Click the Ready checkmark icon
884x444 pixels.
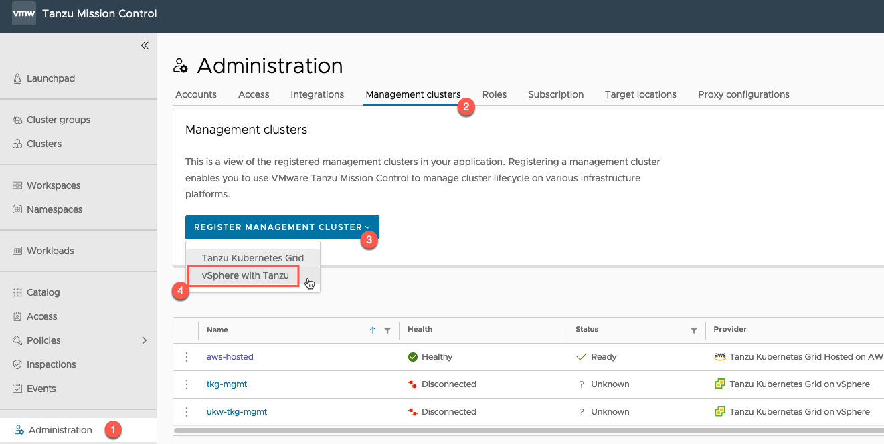[582, 357]
